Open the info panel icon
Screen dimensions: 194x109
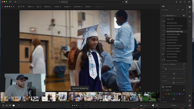point(190,105)
